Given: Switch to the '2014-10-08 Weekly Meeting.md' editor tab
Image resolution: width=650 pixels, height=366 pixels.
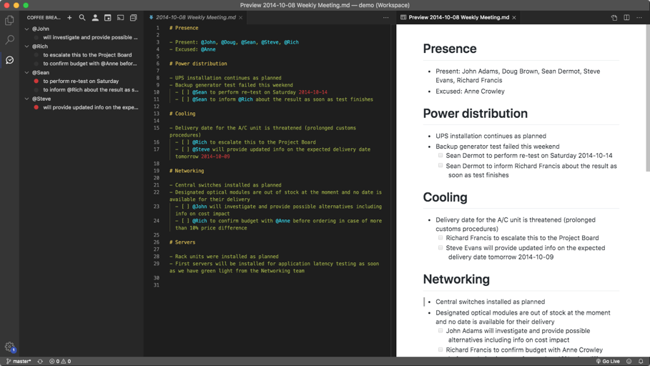Looking at the screenshot, I should click(195, 17).
